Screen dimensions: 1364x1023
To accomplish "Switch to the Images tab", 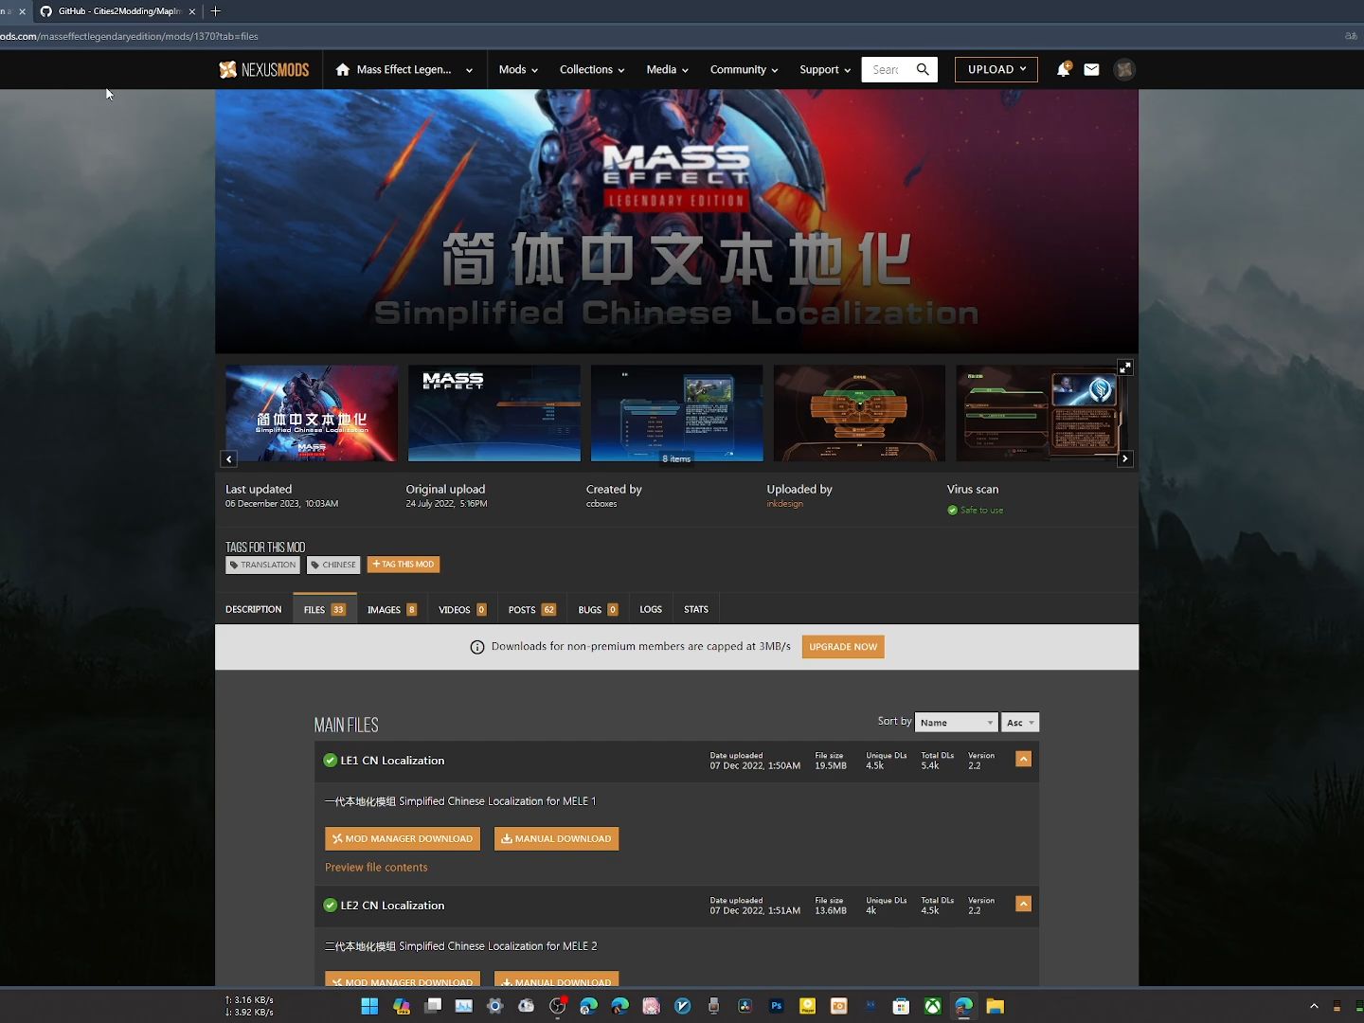I will (x=392, y=609).
